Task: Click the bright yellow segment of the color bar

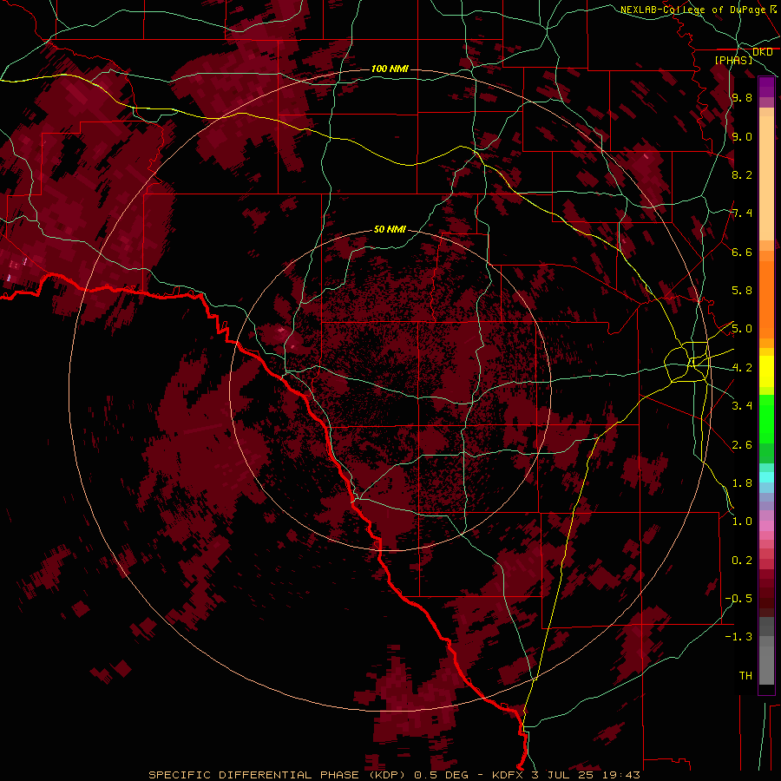Action: click(x=766, y=371)
